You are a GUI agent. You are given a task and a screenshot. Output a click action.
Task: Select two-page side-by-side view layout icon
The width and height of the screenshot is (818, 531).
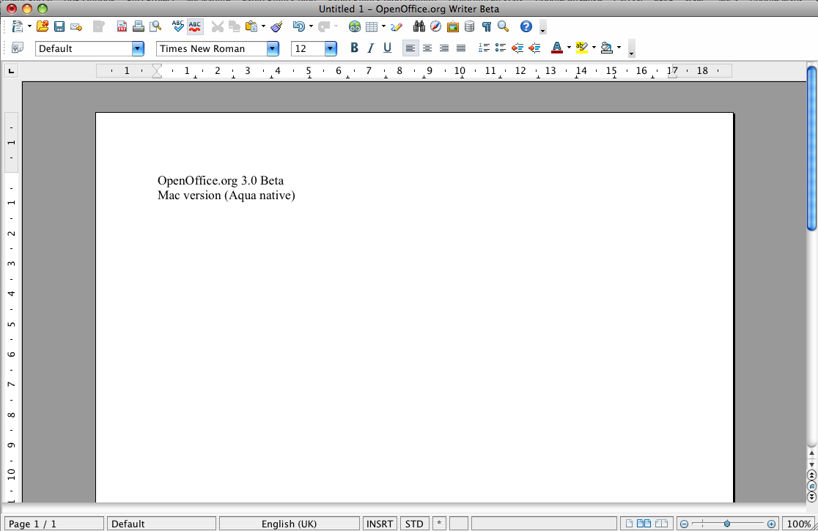click(x=644, y=524)
